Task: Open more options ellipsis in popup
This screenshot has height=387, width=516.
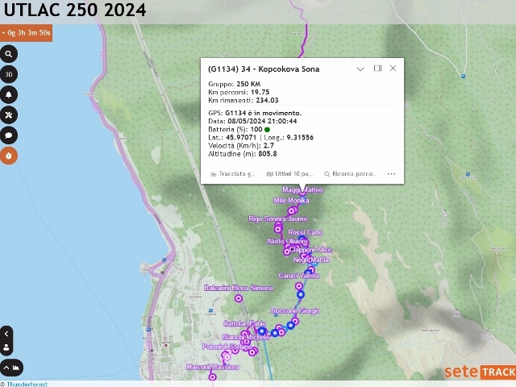Action: (391, 174)
